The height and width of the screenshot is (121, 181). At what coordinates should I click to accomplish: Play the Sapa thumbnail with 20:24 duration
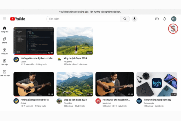pos(75,41)
